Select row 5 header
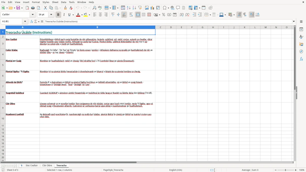Image resolution: width=306 pixels, height=172 pixels. click(3, 65)
